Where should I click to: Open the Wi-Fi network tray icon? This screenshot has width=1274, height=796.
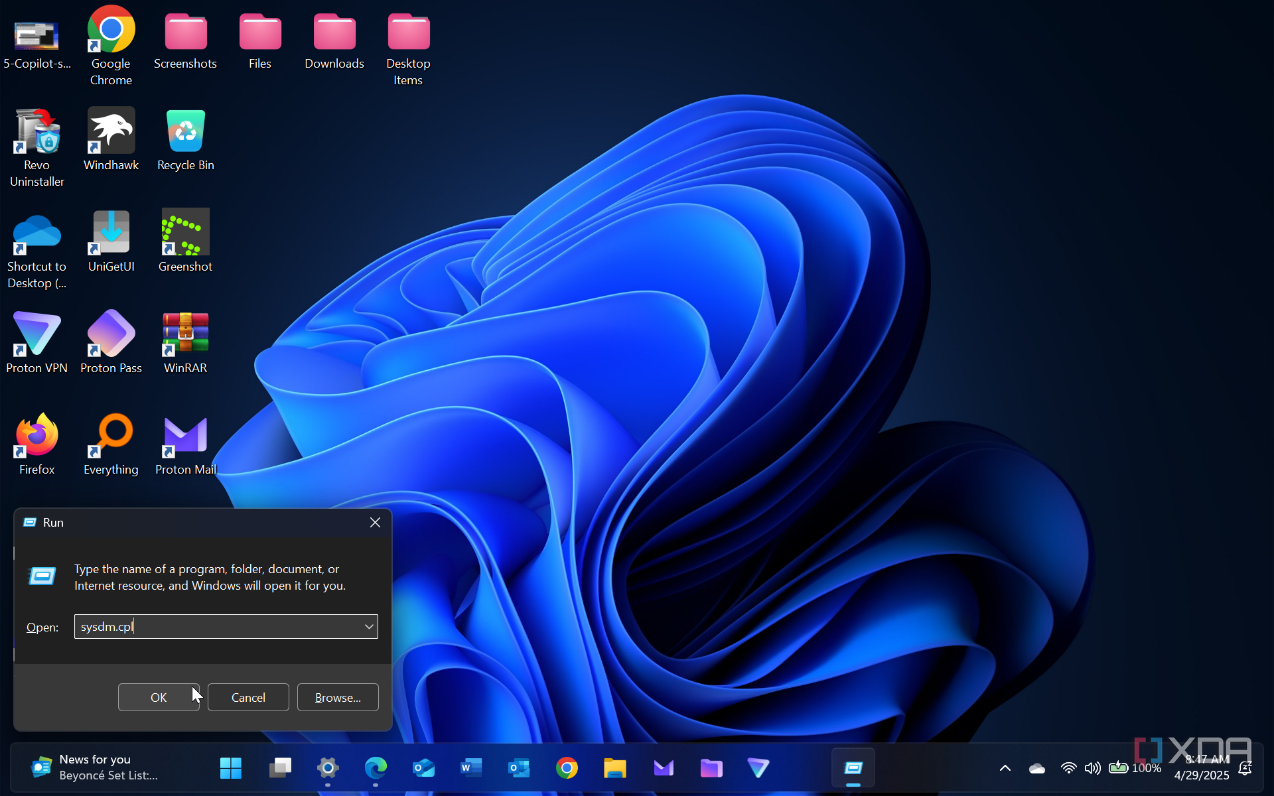coord(1068,768)
